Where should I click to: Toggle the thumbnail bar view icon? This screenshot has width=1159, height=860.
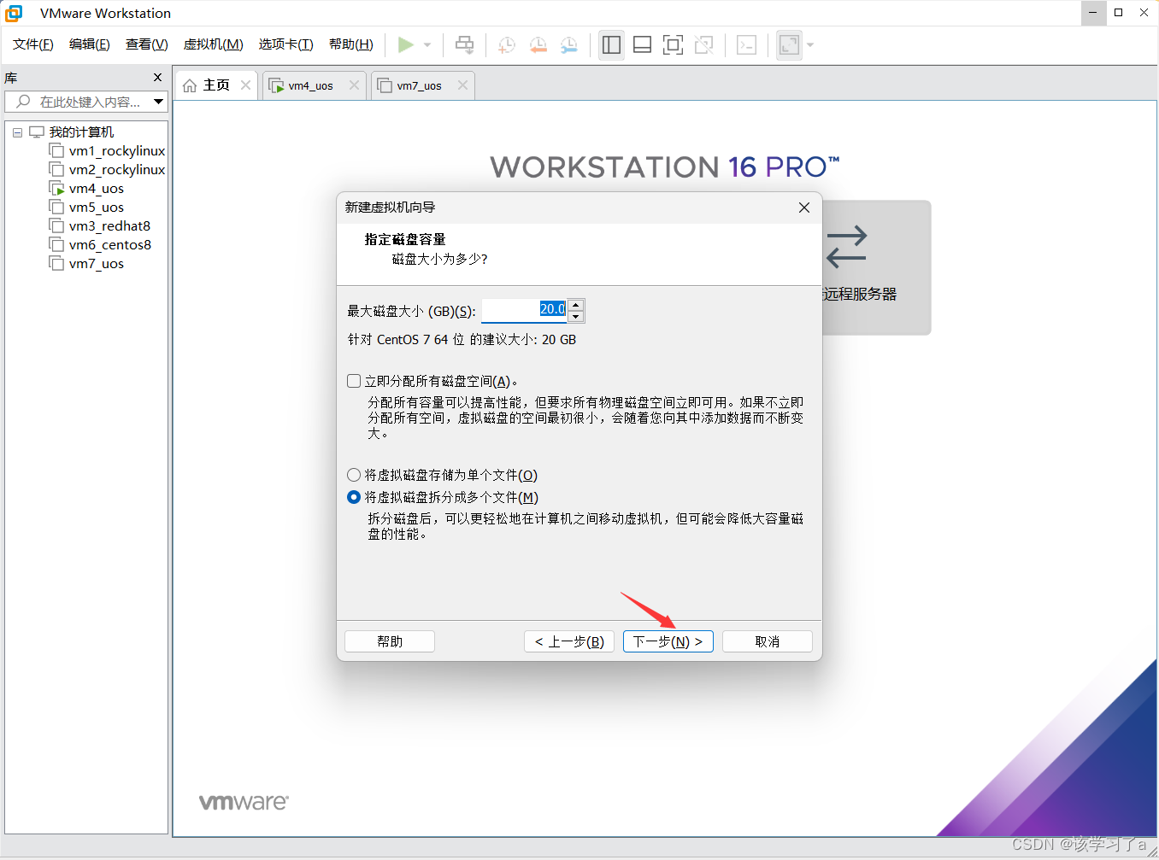coord(642,44)
